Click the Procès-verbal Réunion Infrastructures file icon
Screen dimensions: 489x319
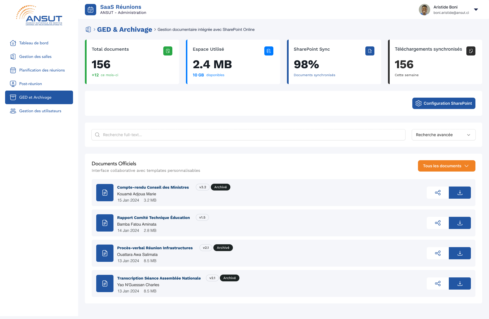[x=105, y=253]
